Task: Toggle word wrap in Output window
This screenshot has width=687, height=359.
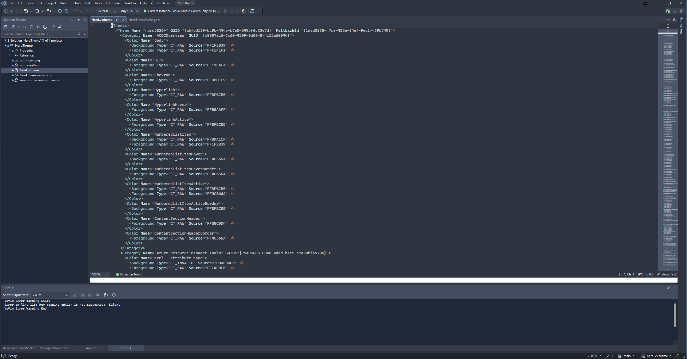Action: (x=106, y=295)
